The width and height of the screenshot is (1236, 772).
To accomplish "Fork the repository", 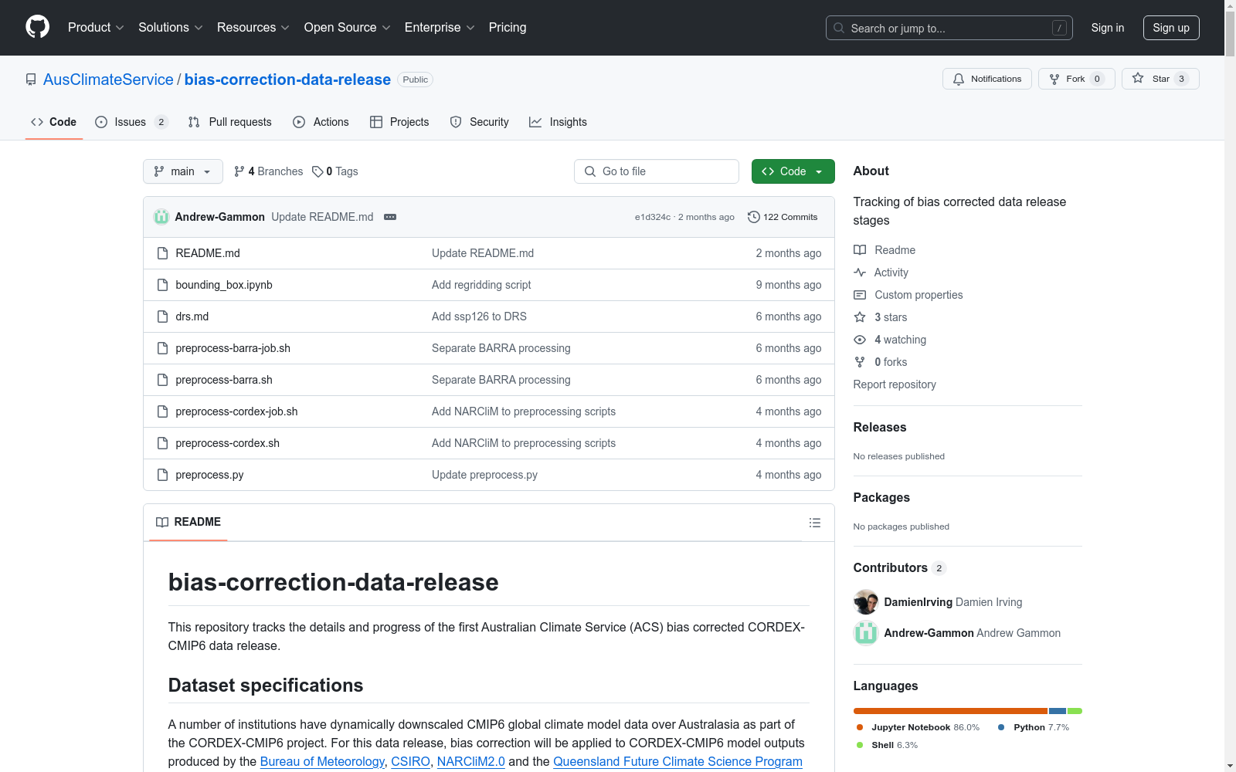I will click(x=1076, y=79).
